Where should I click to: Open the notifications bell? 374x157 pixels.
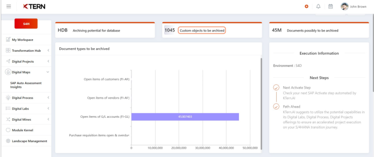click(318, 7)
